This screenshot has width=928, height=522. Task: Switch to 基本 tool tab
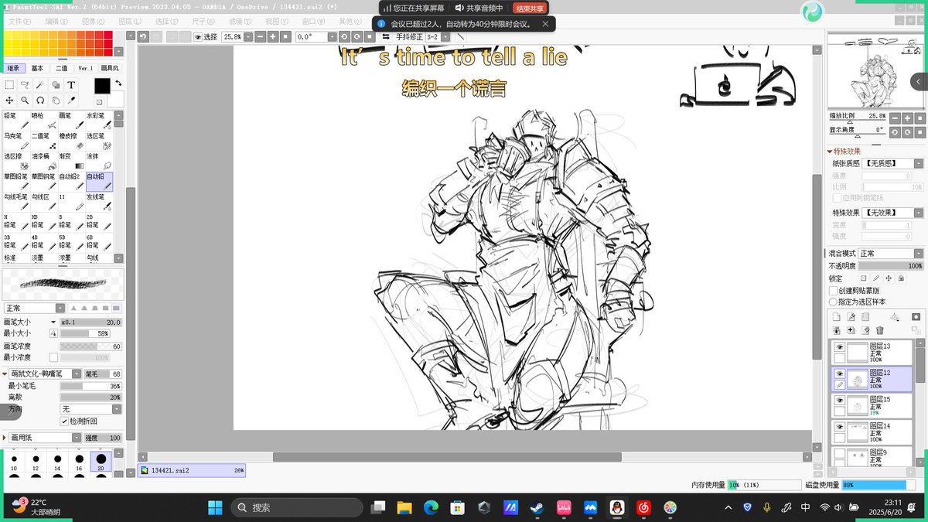[x=37, y=68]
